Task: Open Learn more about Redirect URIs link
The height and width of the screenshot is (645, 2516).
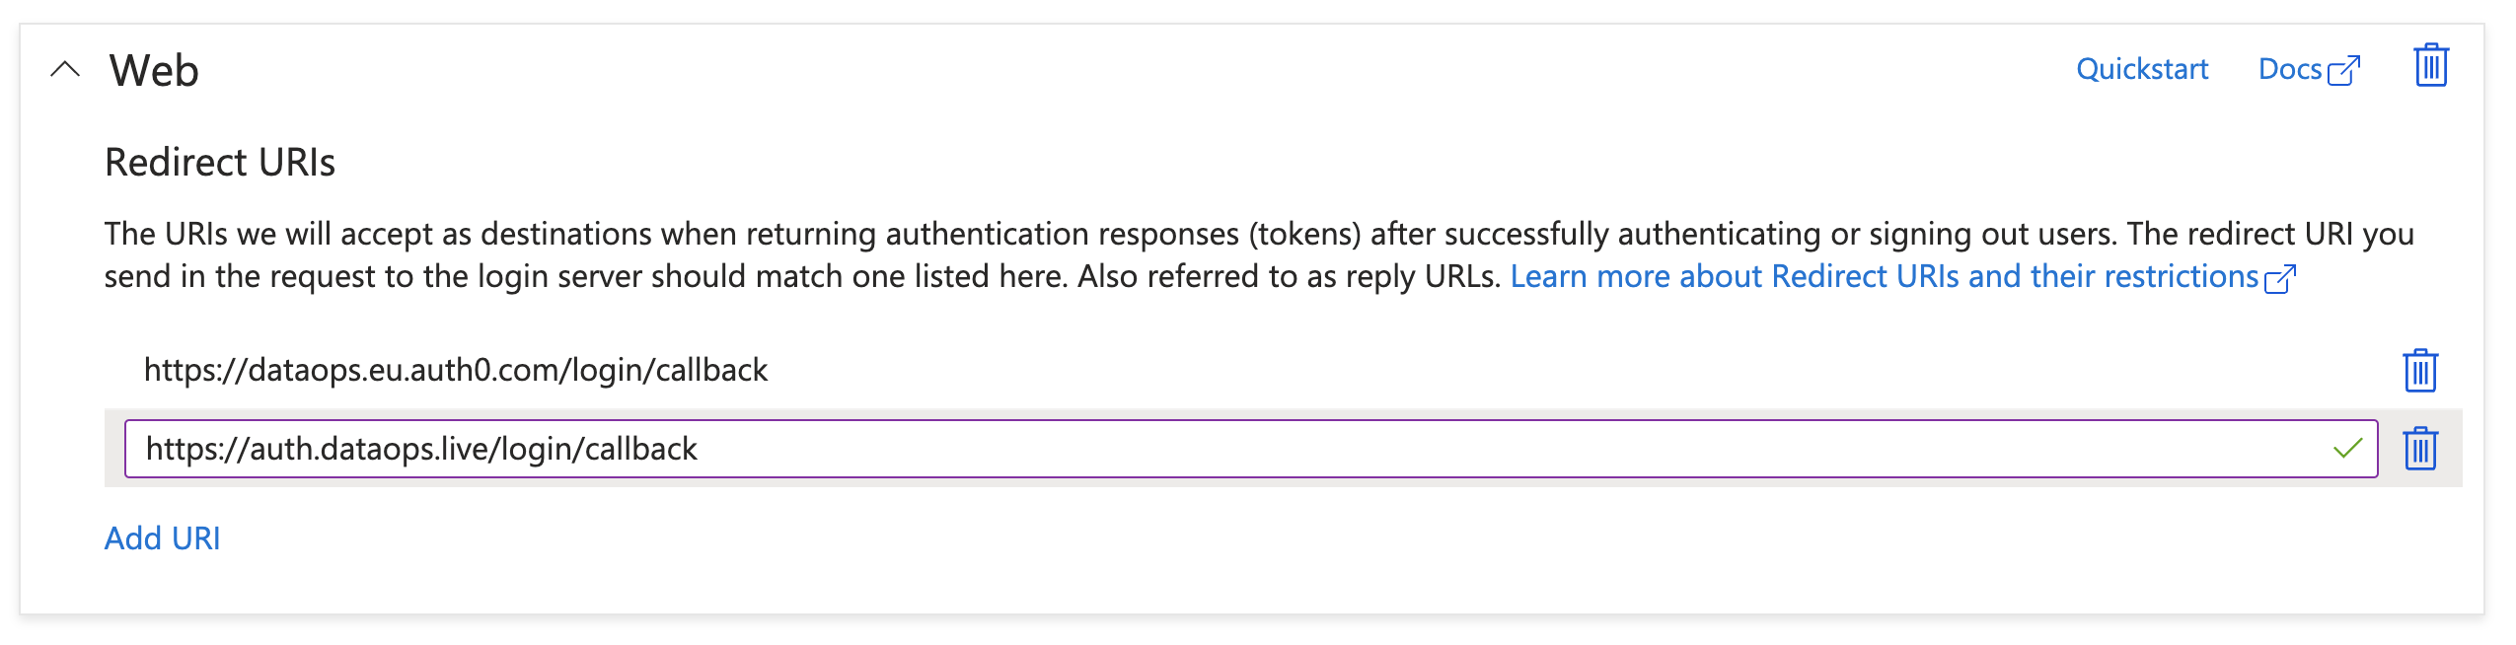Action: coord(1884,276)
